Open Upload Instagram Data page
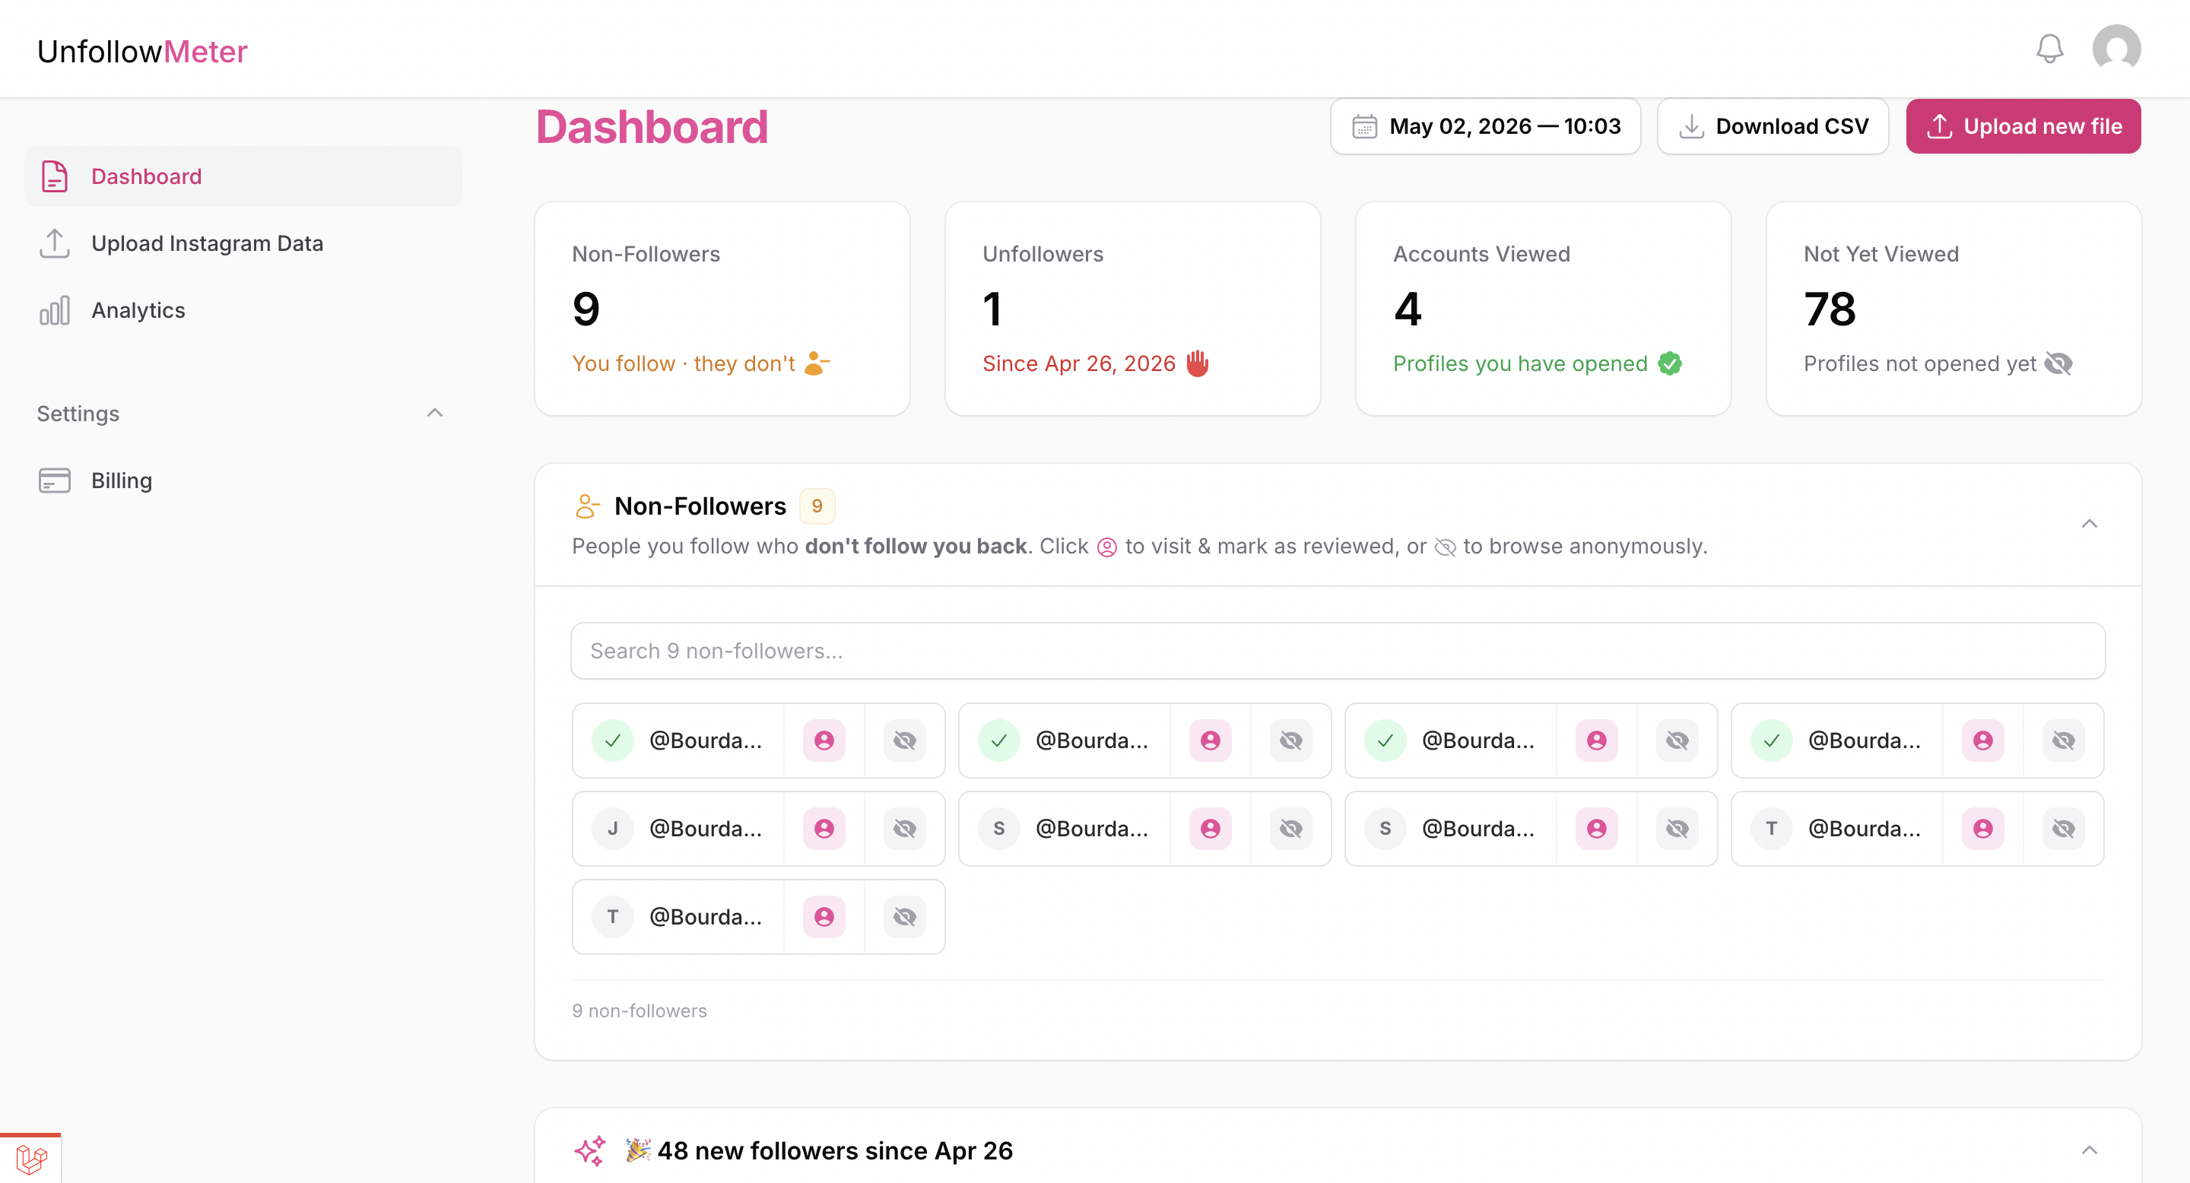 (x=243, y=243)
